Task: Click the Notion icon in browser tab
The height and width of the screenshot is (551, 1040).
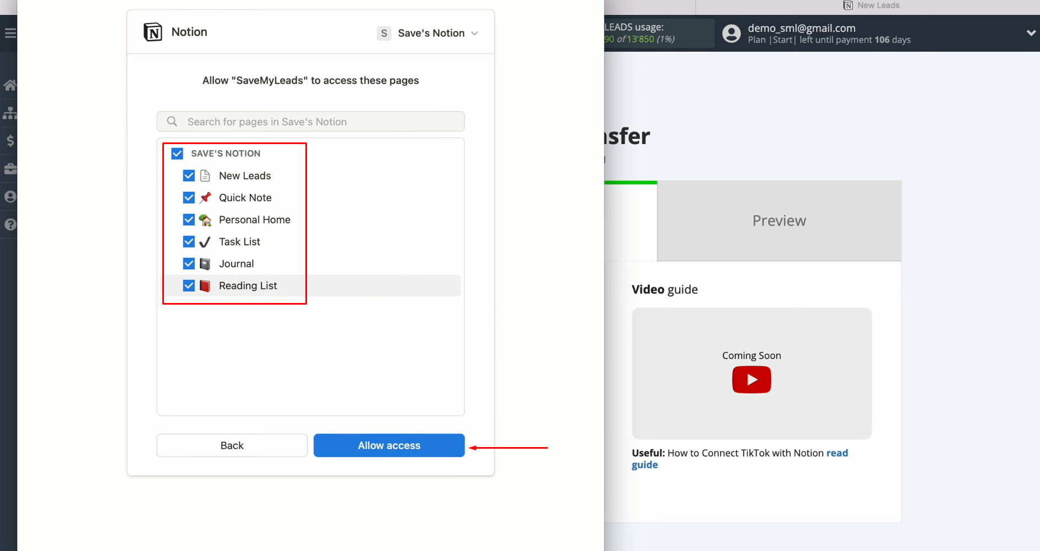Action: [x=848, y=5]
